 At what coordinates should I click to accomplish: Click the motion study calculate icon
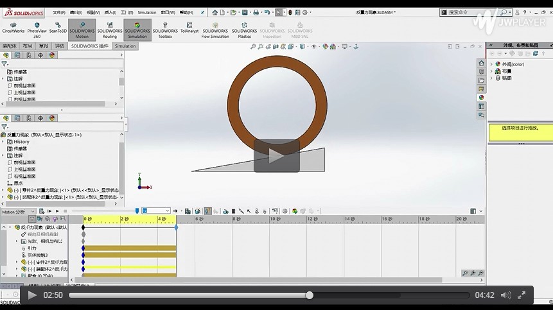tap(40, 211)
